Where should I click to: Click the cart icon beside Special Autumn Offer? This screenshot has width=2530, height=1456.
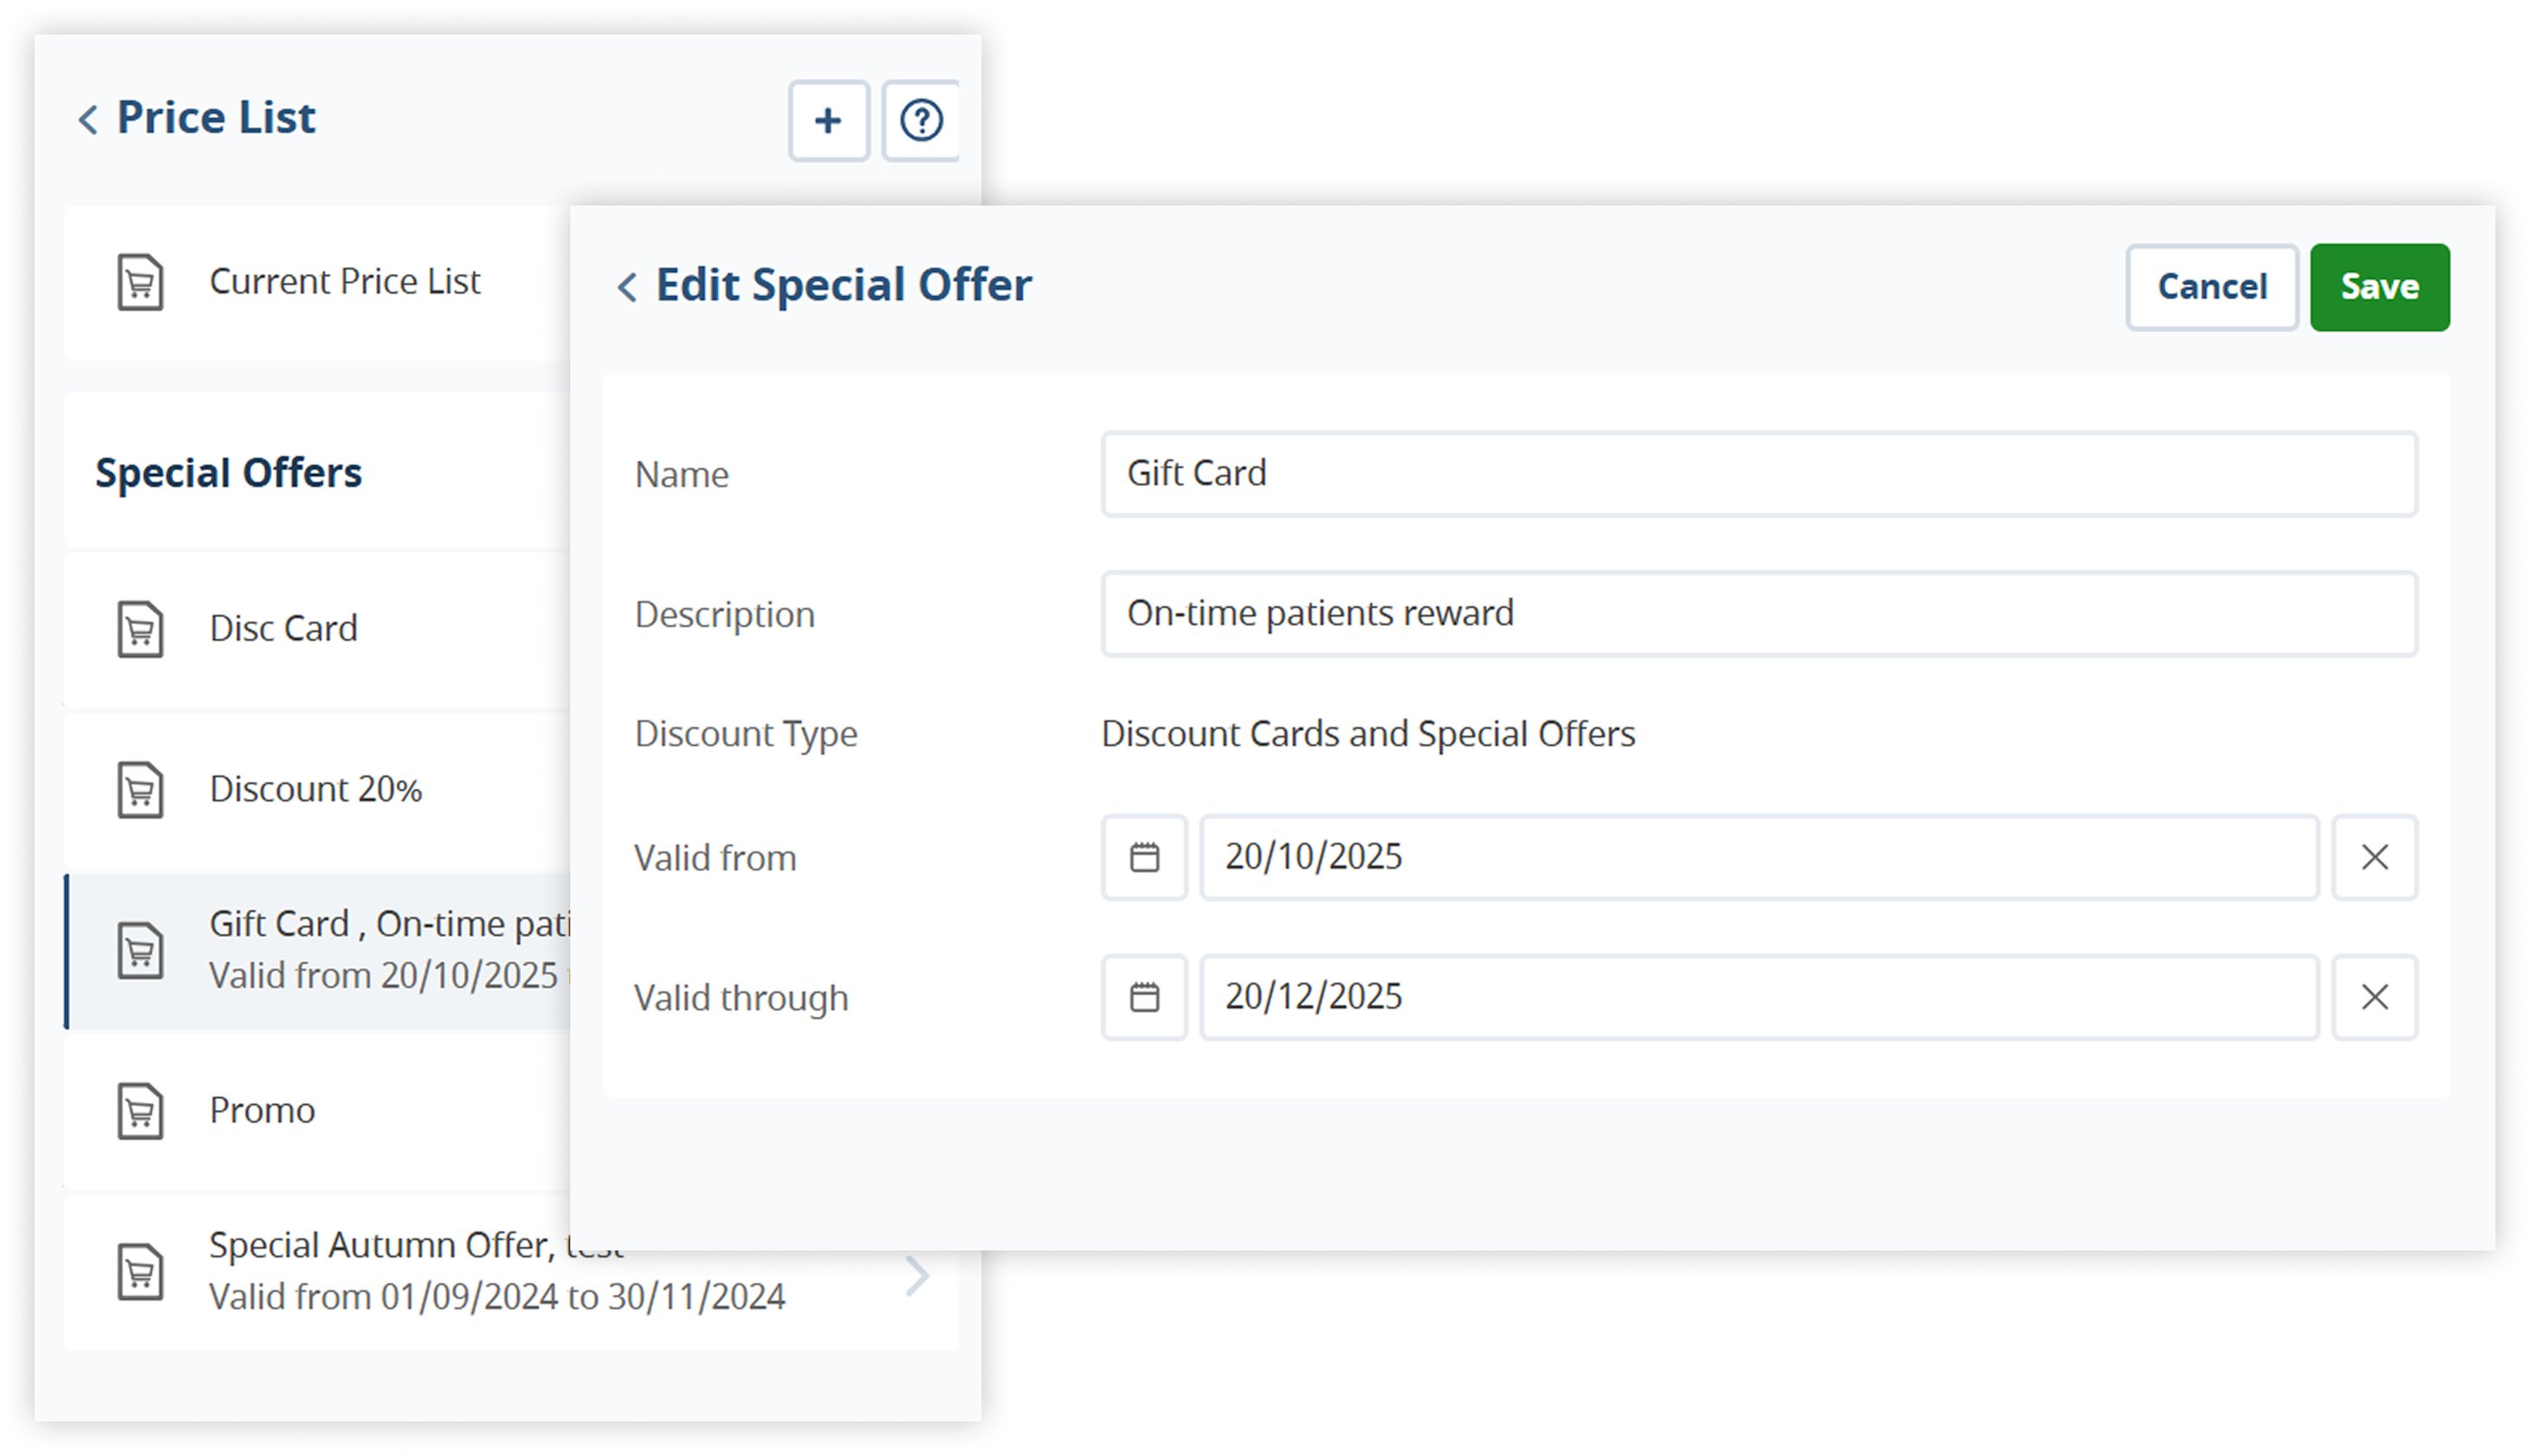click(x=139, y=1270)
